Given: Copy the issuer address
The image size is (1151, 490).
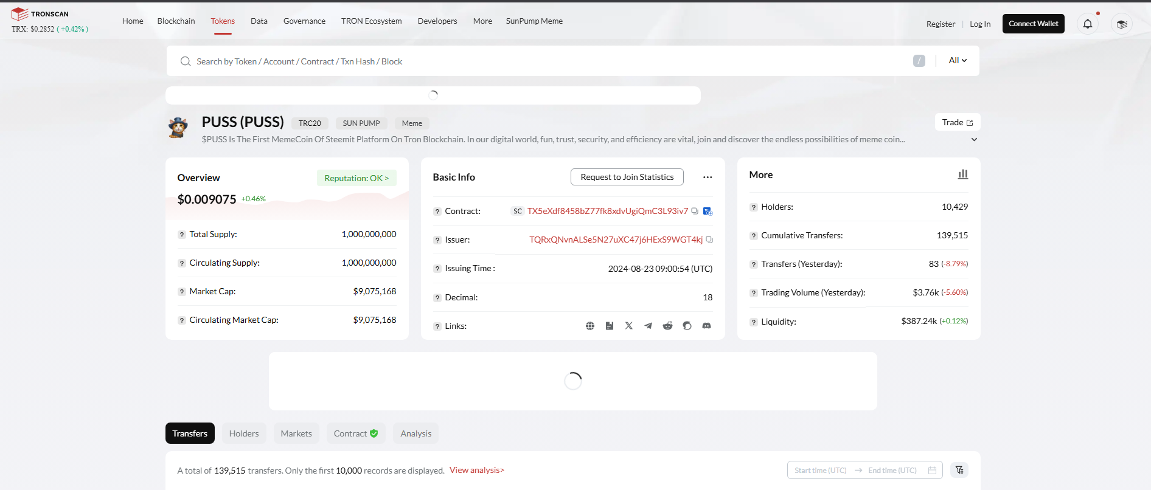Looking at the screenshot, I should point(709,240).
